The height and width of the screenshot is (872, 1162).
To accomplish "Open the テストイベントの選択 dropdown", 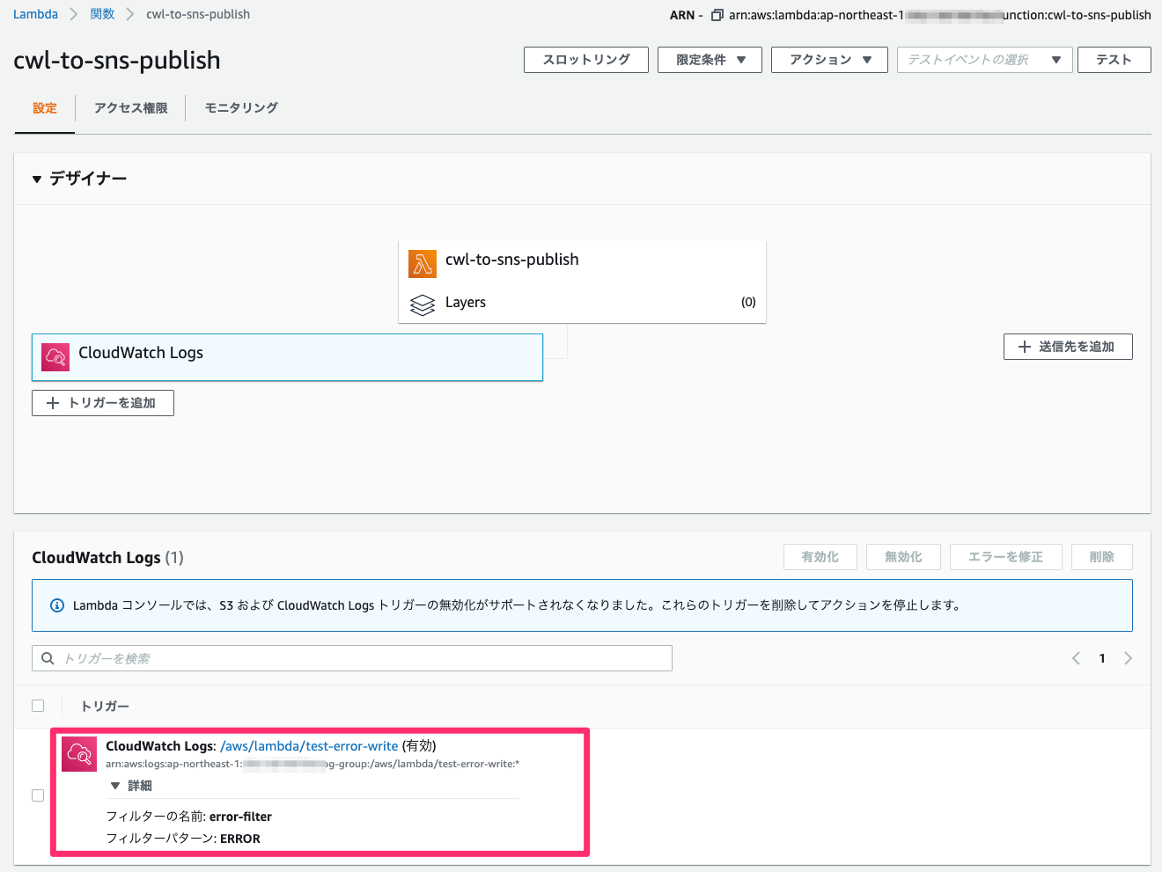I will (x=983, y=60).
